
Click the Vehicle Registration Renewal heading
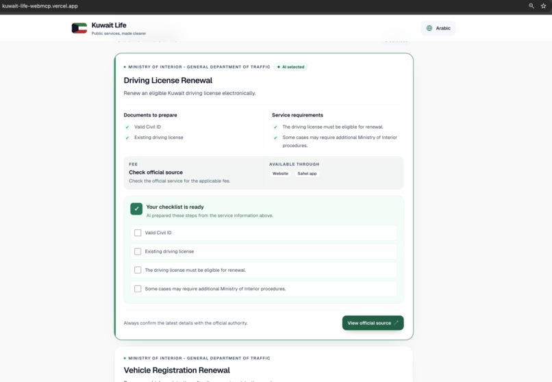(x=177, y=370)
